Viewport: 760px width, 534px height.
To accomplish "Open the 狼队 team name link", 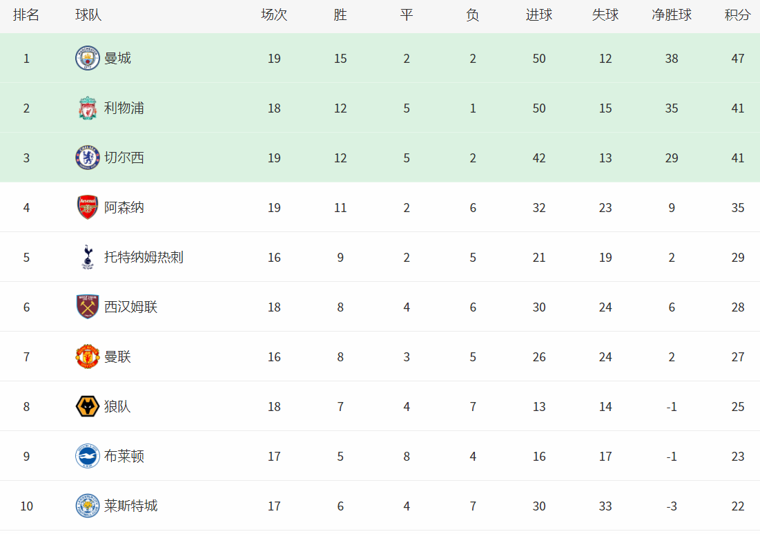I will pos(117,407).
